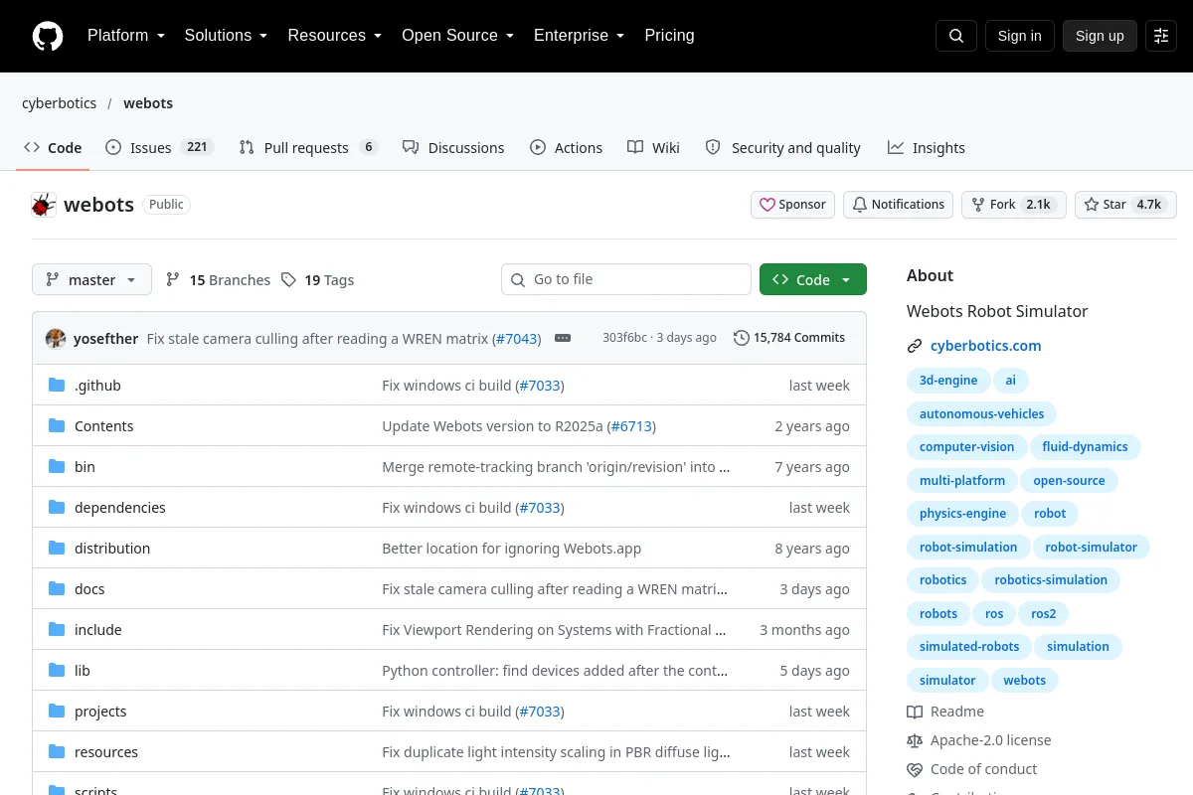The image size is (1193, 795).
Task: Open the cyberbotics.com website link
Action: click(985, 346)
